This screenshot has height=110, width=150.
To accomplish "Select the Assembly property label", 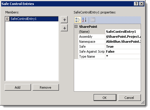I will pyautogui.click(x=92, y=37).
